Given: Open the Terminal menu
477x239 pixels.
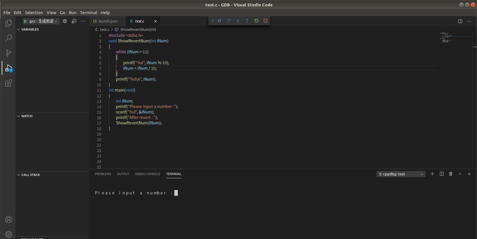Looking at the screenshot, I should click(x=89, y=12).
